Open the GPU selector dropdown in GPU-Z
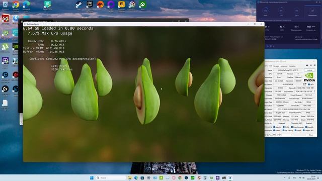The height and width of the screenshot is (181, 322). 278,135
